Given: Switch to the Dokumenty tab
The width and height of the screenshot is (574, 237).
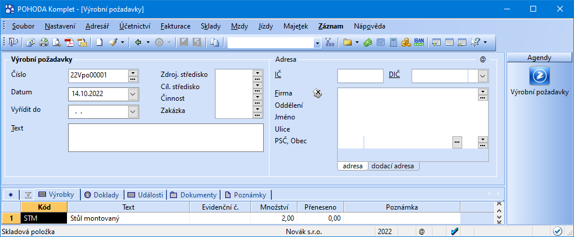Looking at the screenshot, I should tap(194, 195).
